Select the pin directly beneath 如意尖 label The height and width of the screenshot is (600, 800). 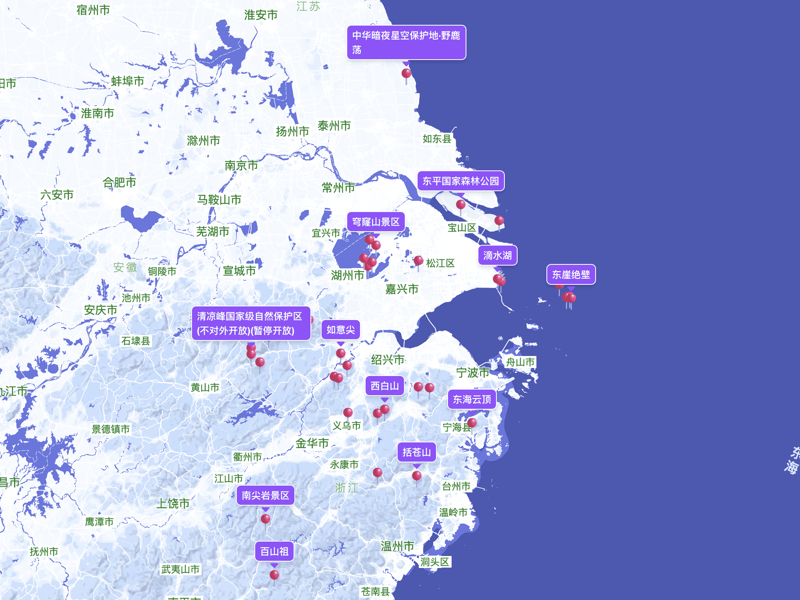click(x=341, y=353)
